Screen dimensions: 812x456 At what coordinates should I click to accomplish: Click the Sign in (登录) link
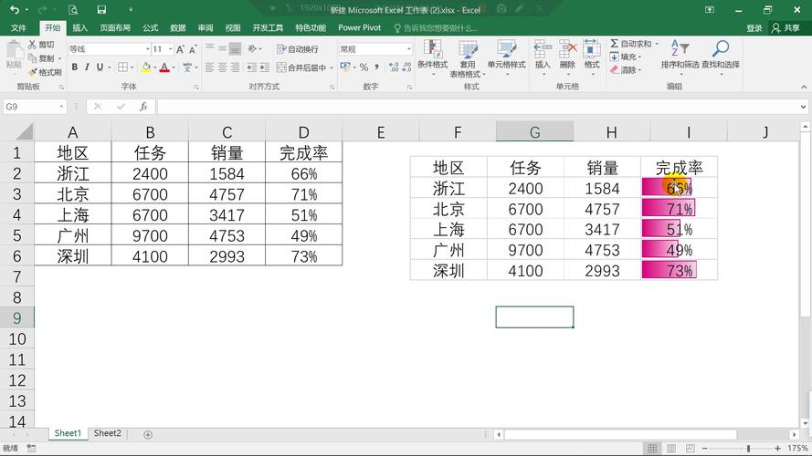click(x=754, y=28)
